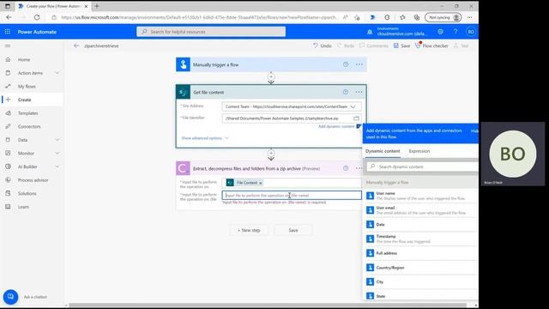Open the help question mark icon
The image size is (549, 309).
click(x=455, y=32)
